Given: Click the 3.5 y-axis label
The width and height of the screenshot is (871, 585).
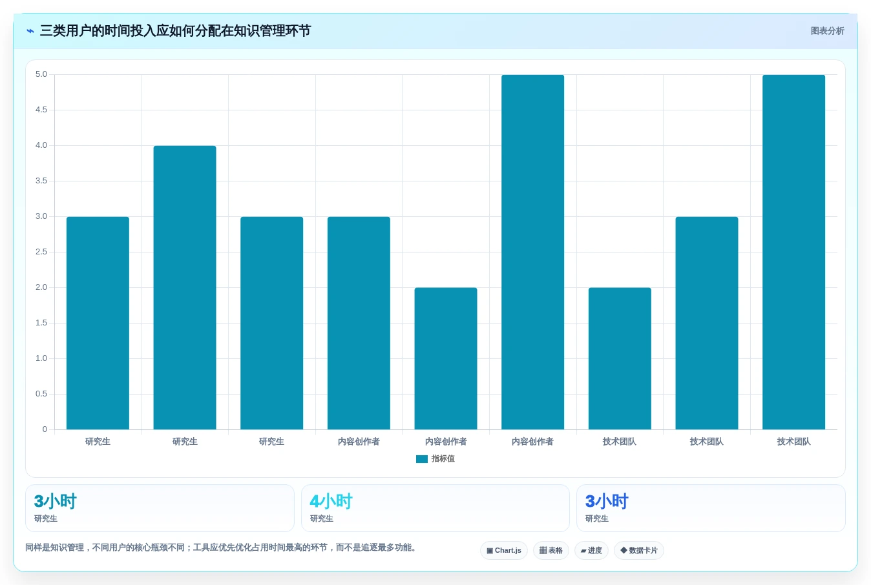Looking at the screenshot, I should (41, 181).
